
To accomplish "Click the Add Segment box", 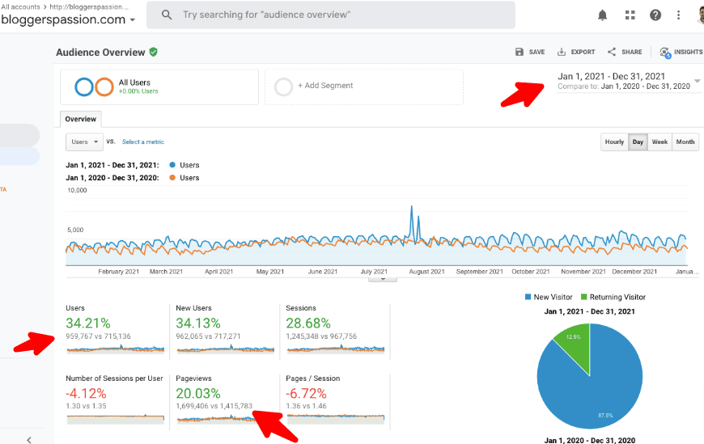I will (363, 86).
